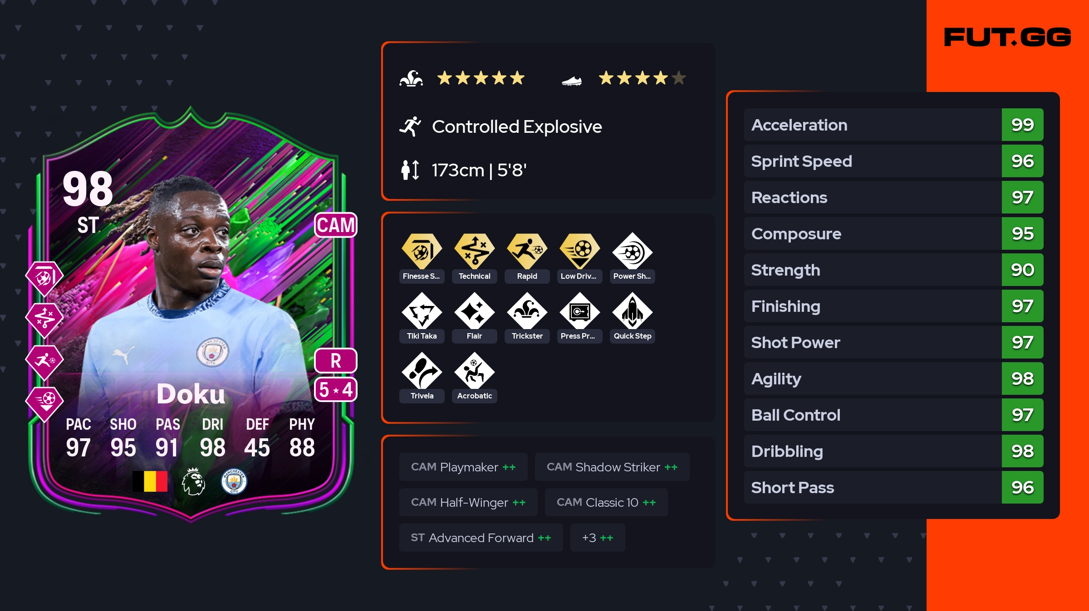
Task: Click the Acceleration stat row
Action: click(893, 125)
